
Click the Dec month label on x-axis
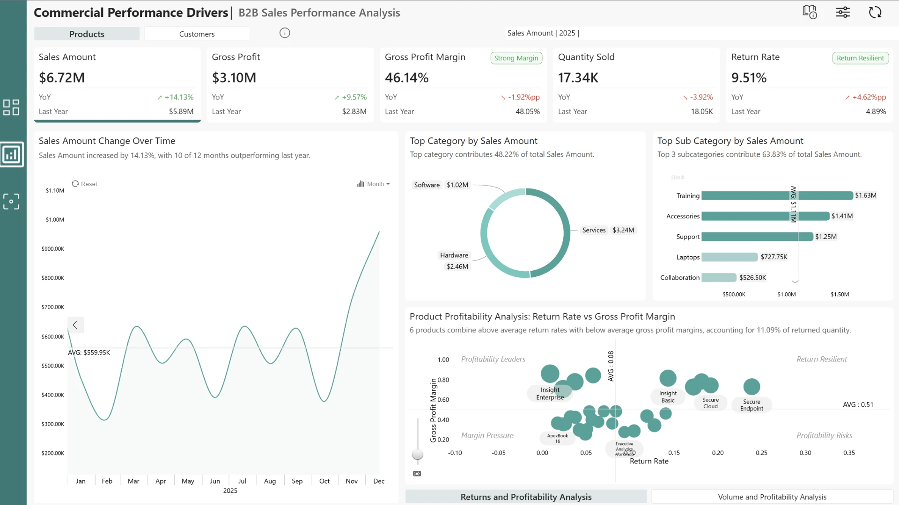point(379,481)
